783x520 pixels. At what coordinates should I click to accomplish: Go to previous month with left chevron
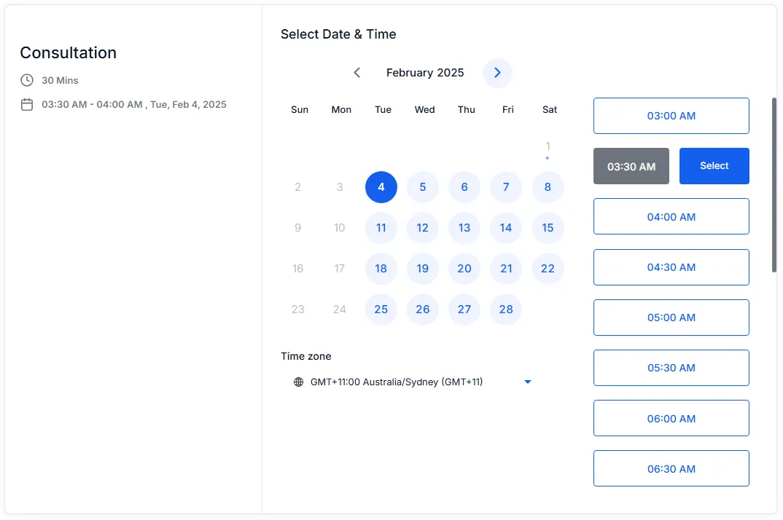(x=357, y=73)
